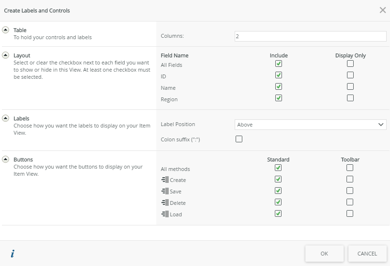390x266 pixels.
Task: Check Display Only for the Name field
Action: coord(350,86)
